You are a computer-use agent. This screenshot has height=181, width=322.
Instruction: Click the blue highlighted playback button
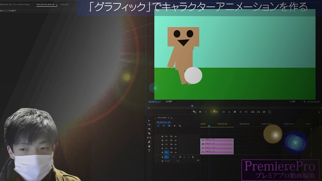[x=229, y=112]
